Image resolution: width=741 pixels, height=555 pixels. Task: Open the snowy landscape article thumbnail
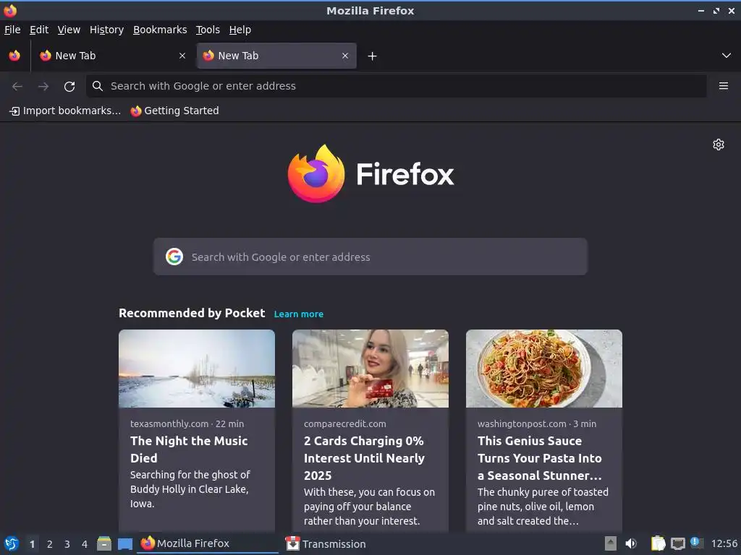click(197, 369)
